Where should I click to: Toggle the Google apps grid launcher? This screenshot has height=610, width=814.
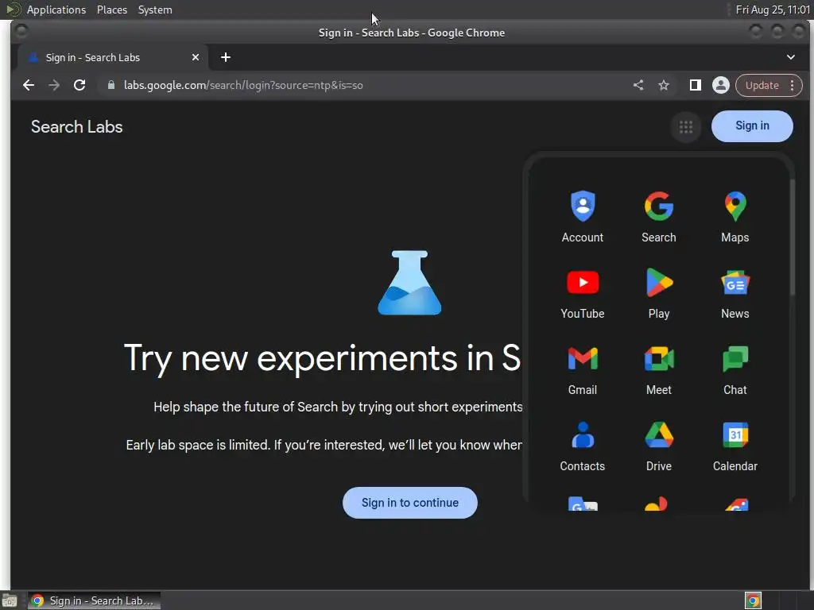click(686, 126)
